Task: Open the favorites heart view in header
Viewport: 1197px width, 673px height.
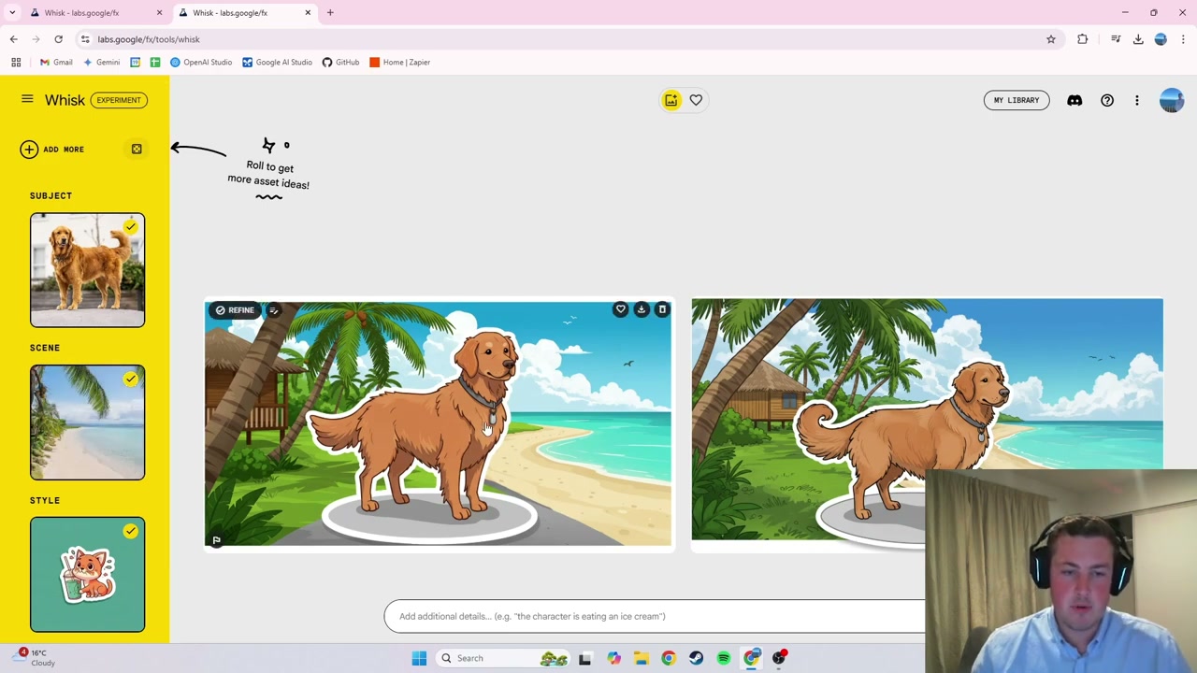Action: (696, 100)
